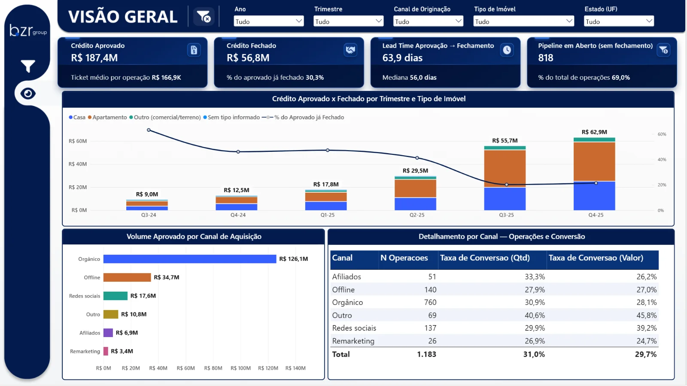This screenshot has width=687, height=386.
Task: Expand the Canal de Originação dropdown
Action: (x=428, y=21)
